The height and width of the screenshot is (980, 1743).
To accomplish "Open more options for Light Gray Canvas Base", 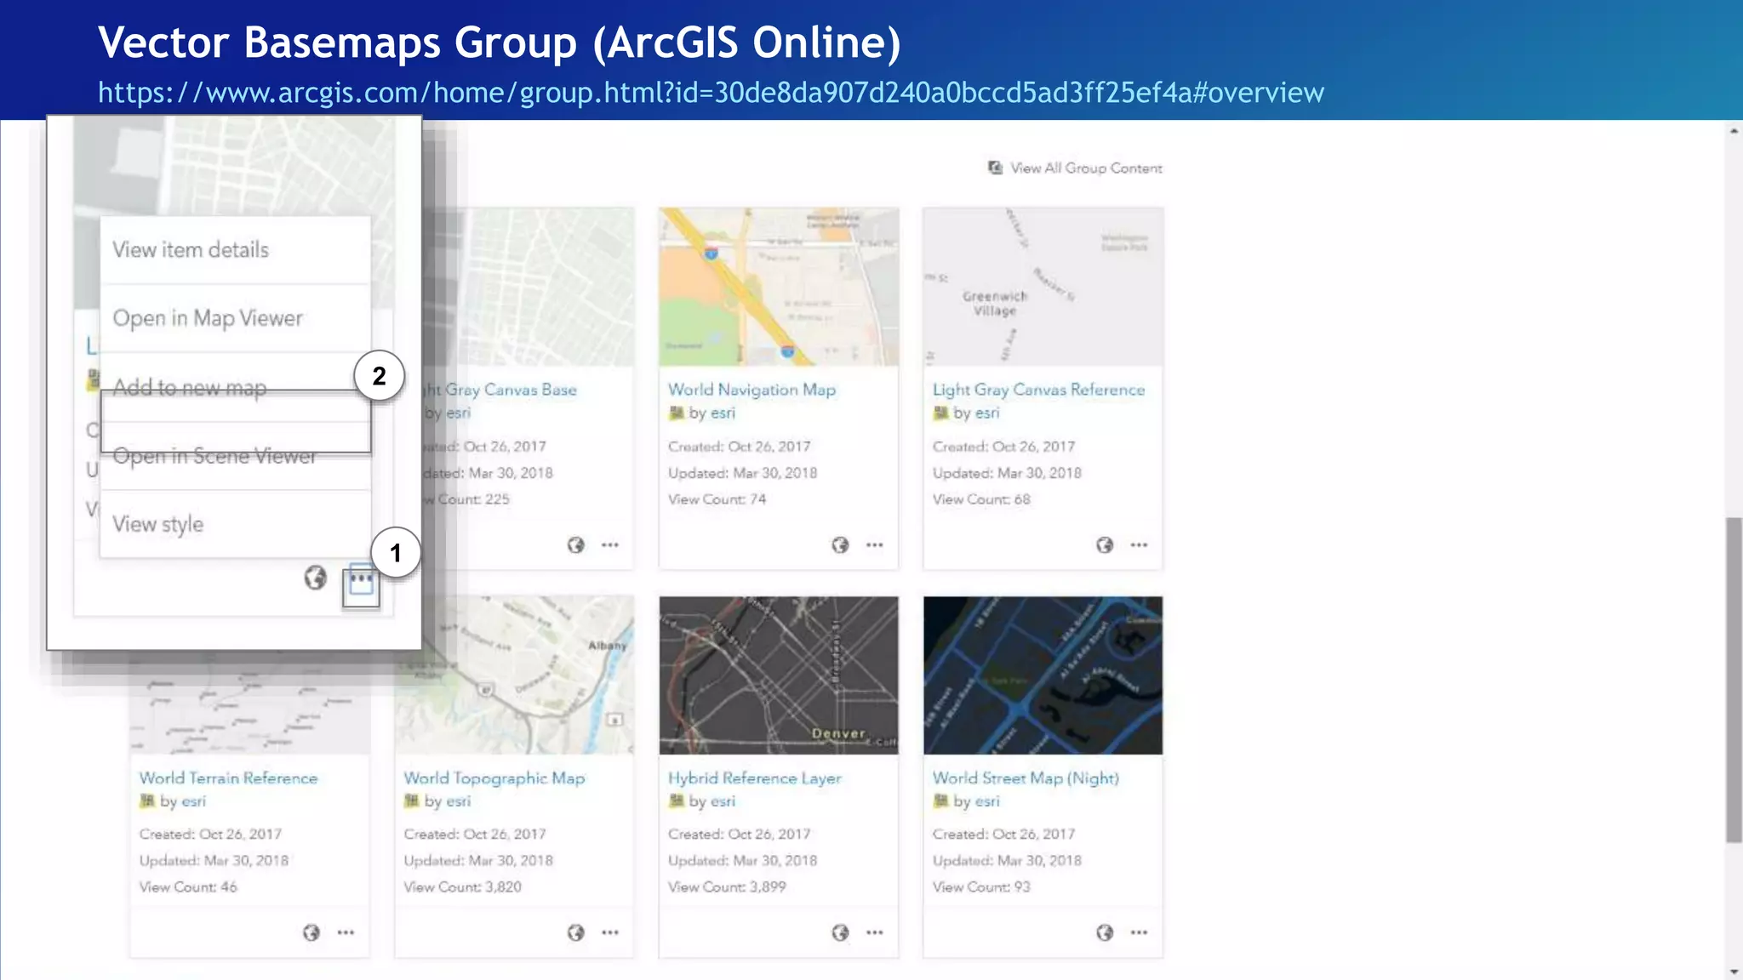I will click(x=610, y=544).
